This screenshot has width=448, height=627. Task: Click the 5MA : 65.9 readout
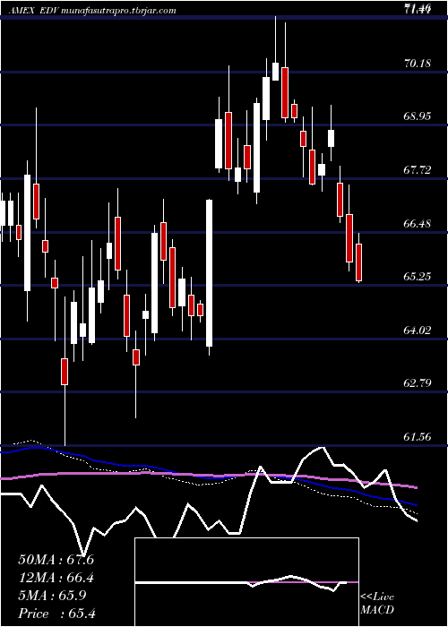(x=52, y=596)
